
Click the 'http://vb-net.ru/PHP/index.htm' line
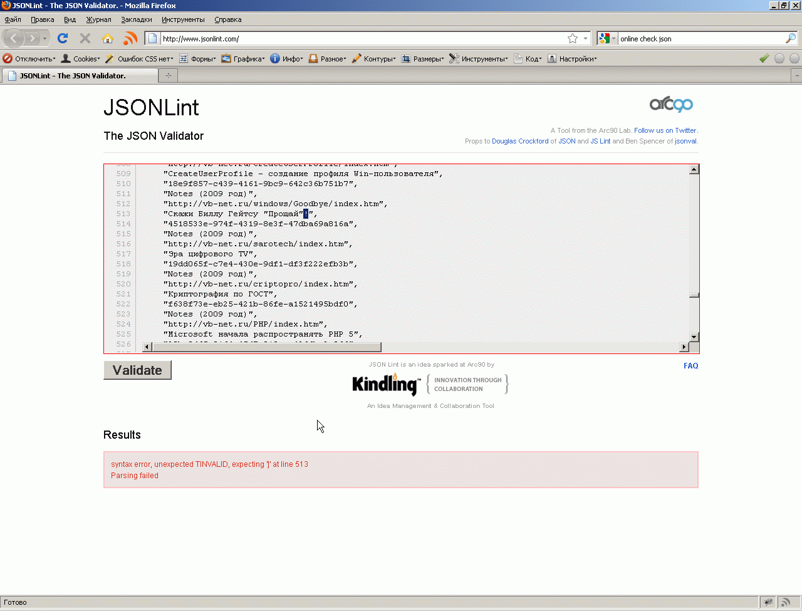(246, 324)
